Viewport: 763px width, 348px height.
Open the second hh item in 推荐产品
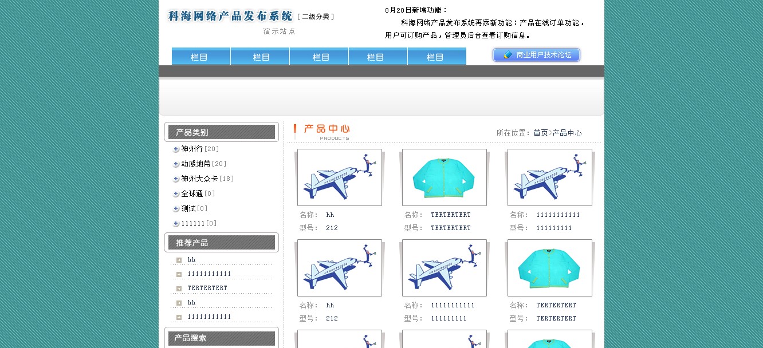(x=191, y=303)
